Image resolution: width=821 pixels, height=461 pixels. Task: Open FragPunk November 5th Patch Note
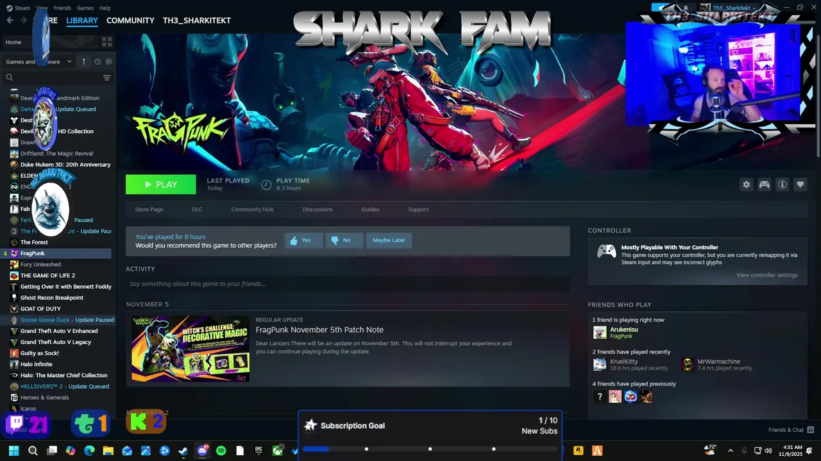pyautogui.click(x=319, y=330)
